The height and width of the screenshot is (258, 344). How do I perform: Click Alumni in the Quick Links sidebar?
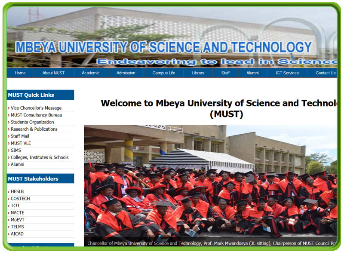[x=18, y=164]
